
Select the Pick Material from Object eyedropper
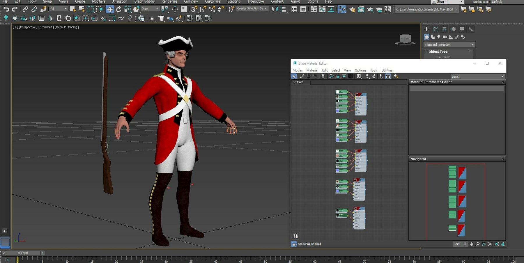tap(302, 76)
